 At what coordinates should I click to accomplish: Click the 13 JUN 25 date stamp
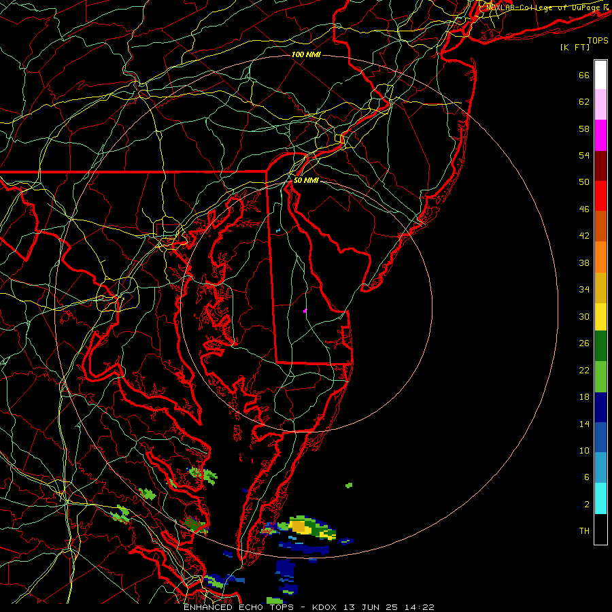(371, 607)
